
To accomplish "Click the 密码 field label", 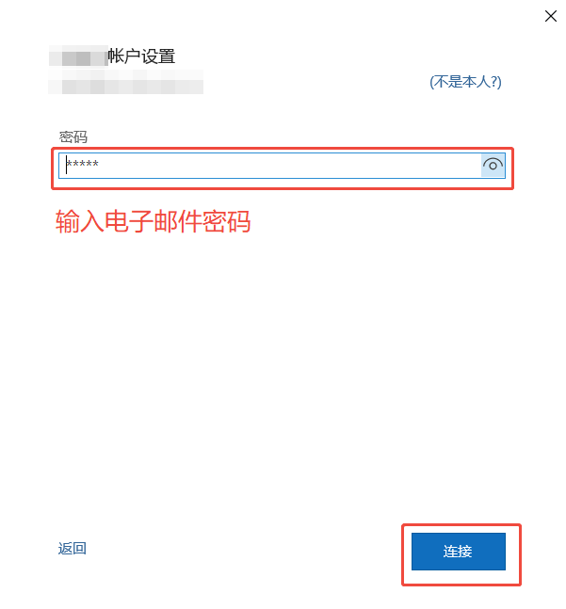I will click(73, 137).
